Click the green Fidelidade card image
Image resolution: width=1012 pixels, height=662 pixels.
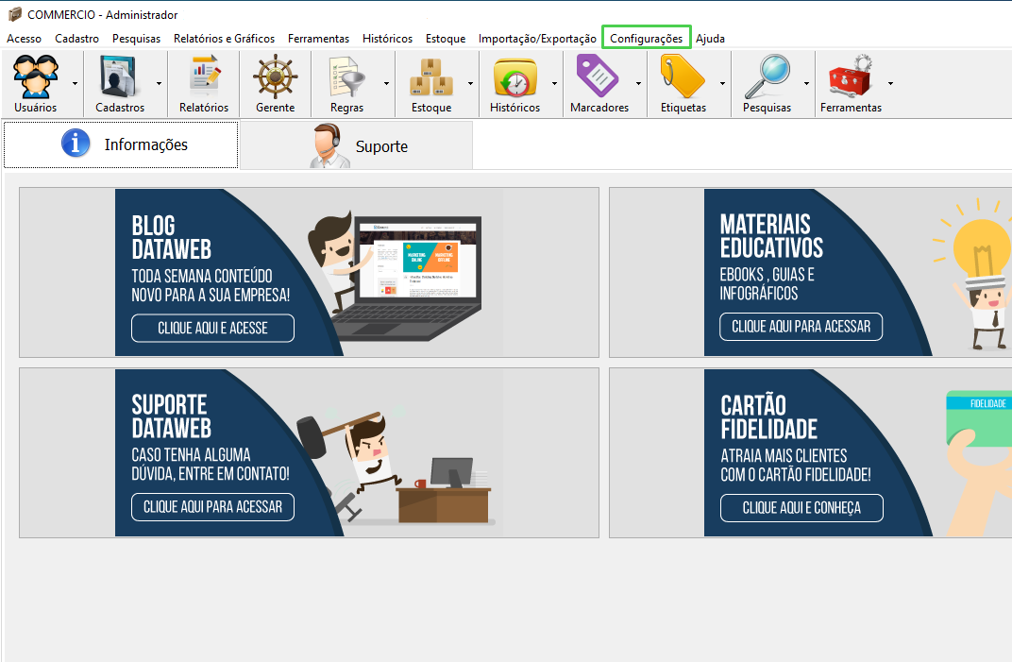(x=979, y=418)
